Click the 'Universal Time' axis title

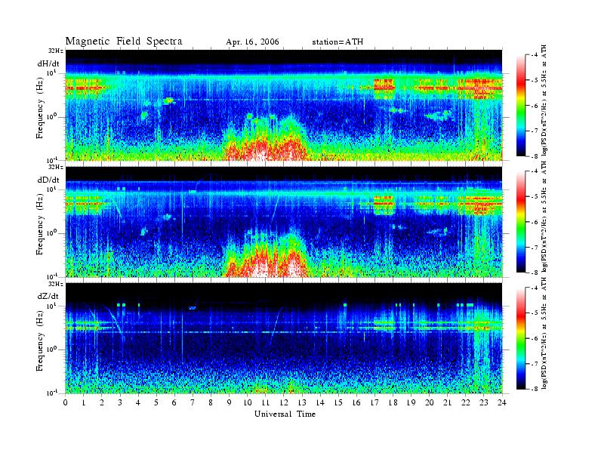285,414
